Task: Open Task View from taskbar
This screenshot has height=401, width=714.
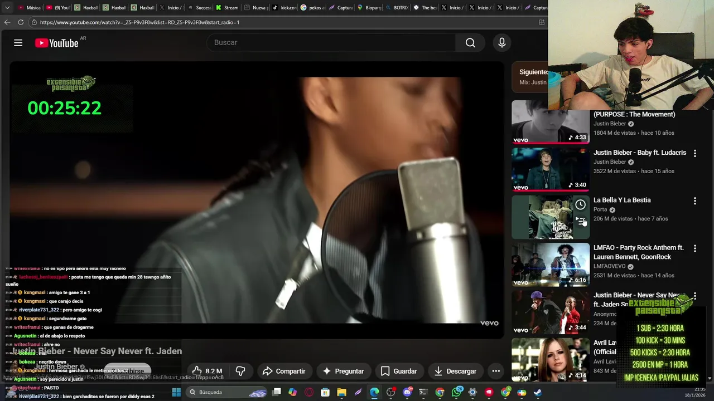Action: pos(277,392)
